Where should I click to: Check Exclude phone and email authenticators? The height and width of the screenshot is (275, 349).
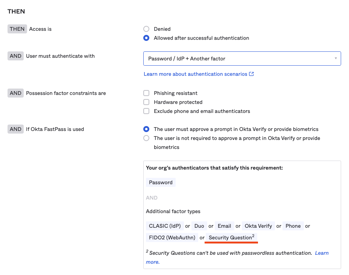(146, 111)
